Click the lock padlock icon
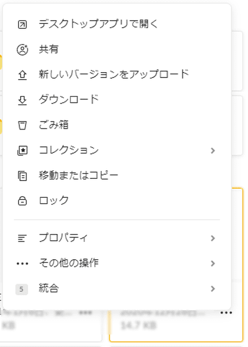Image resolution: width=248 pixels, height=347 pixels. [22, 201]
